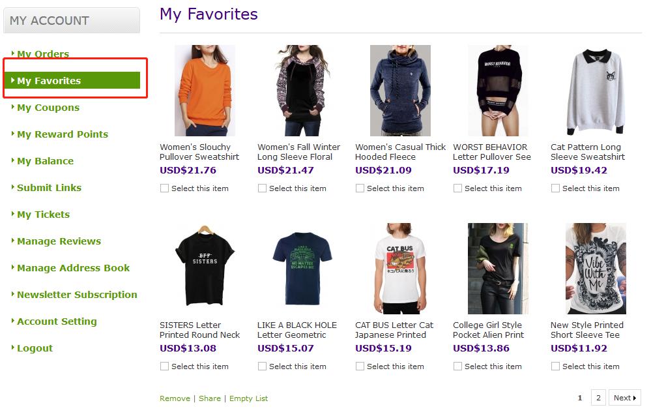Viewport: 651px width, 418px height.
Task: Open the SISTERS black t-shirt image
Action: (x=205, y=269)
